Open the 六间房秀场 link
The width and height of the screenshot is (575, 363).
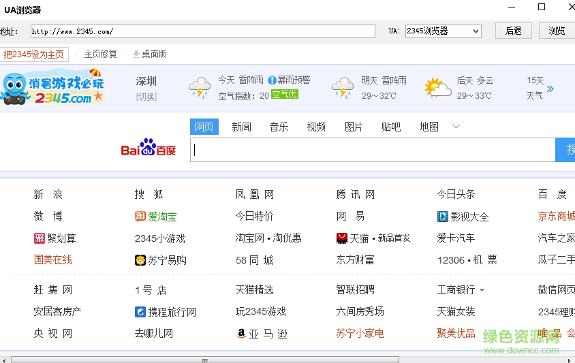coord(360,312)
